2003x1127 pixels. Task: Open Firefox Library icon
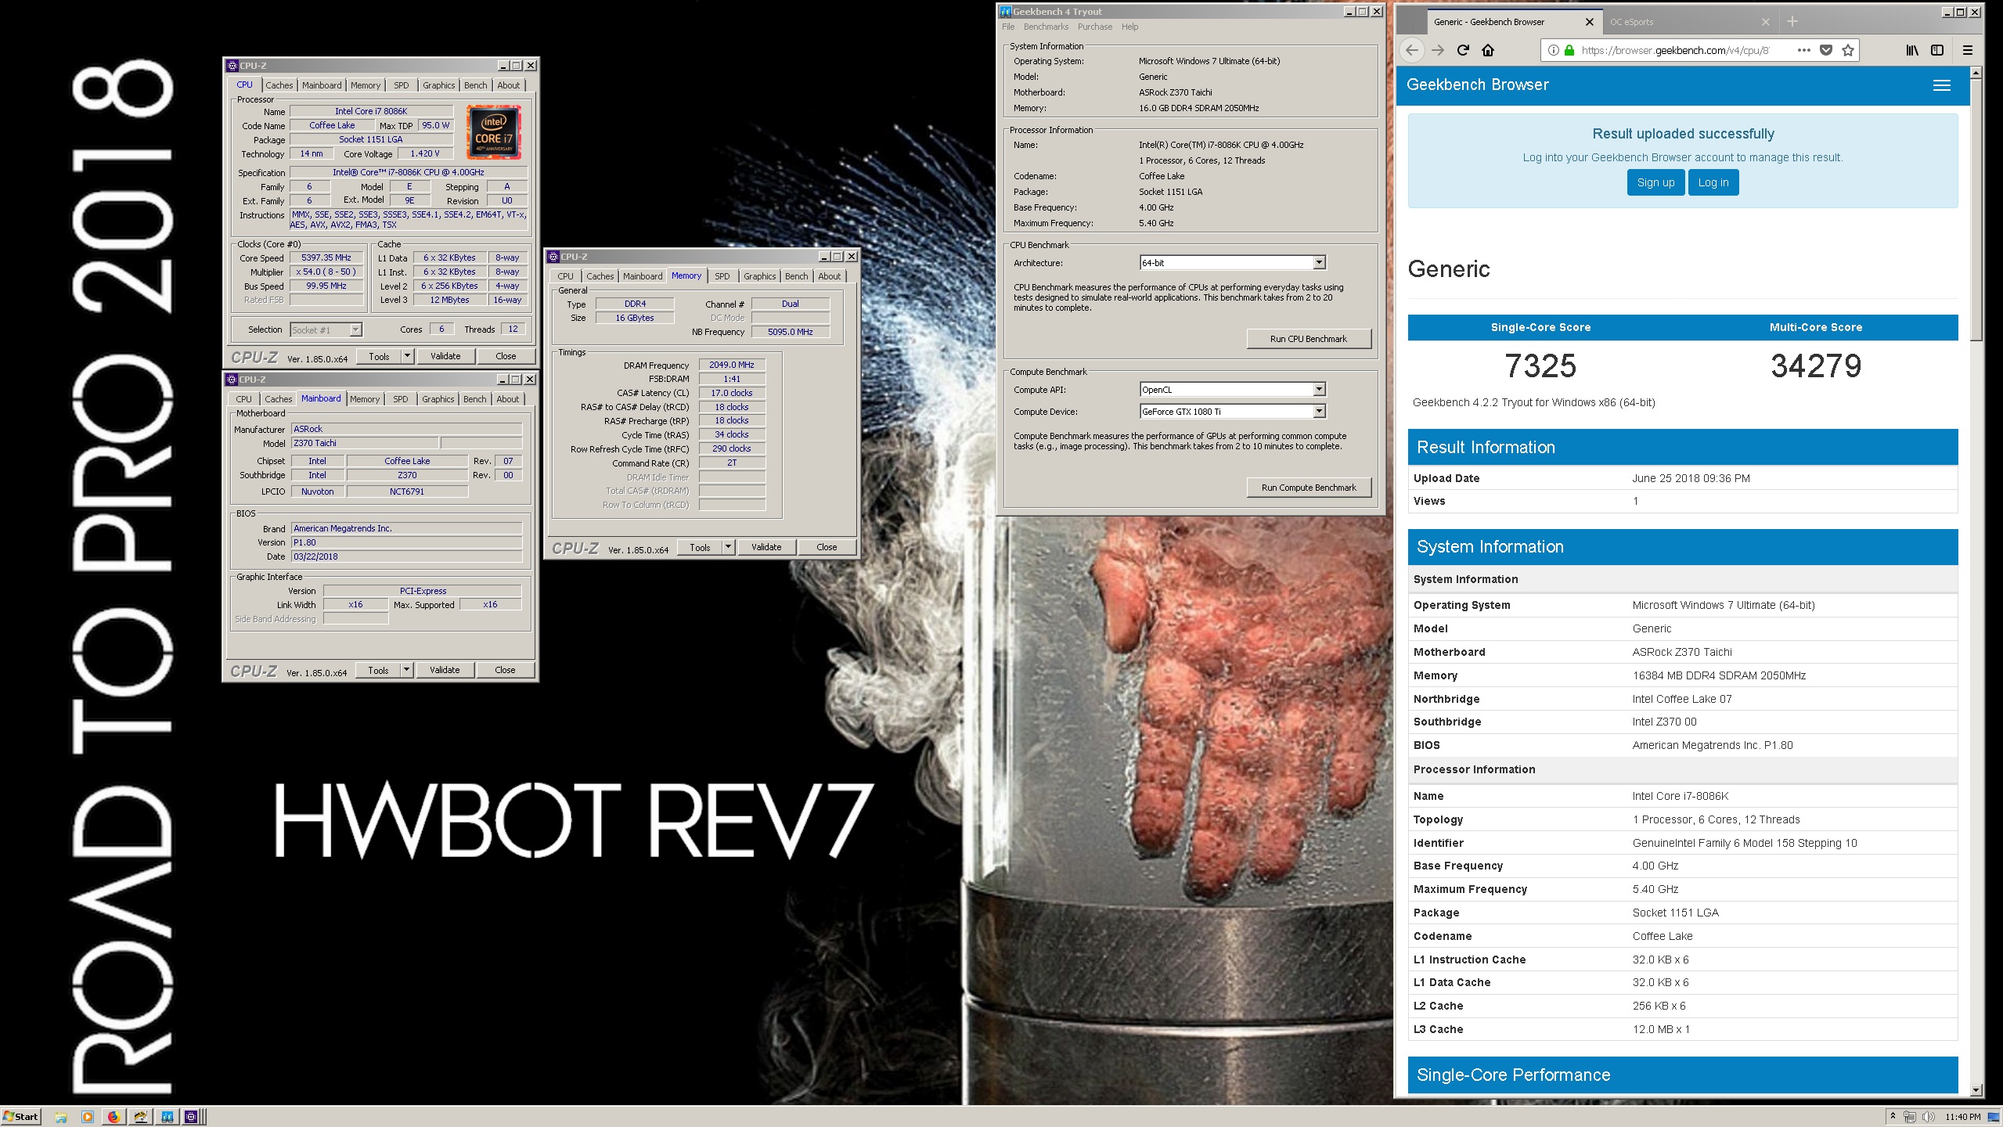[x=1912, y=50]
